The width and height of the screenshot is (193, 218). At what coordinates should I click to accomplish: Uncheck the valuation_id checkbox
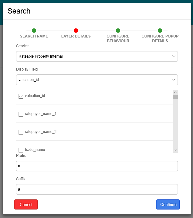point(21,96)
